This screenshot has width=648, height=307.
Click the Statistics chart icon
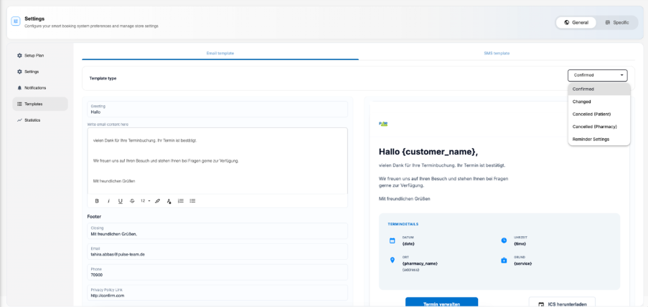pos(19,120)
